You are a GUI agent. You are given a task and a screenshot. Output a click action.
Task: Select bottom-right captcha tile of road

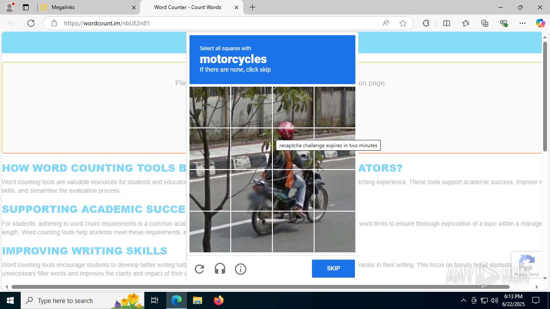coord(335,232)
